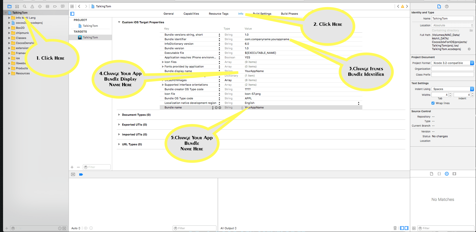This screenshot has height=232, width=476.
Task: Toggle source-control status filter icon
Action: coord(64,228)
